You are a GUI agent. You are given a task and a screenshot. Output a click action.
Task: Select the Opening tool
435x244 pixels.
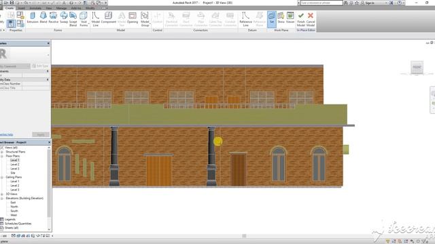tap(133, 18)
